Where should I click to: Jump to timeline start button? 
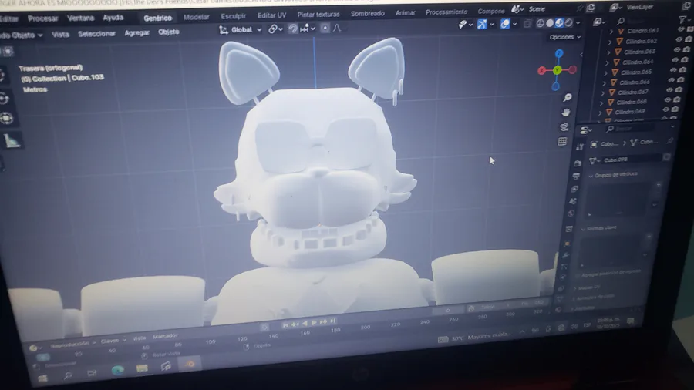285,325
